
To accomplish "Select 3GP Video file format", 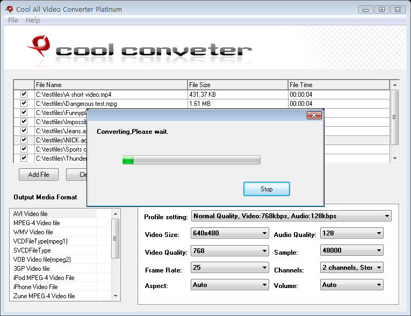I will coord(60,269).
